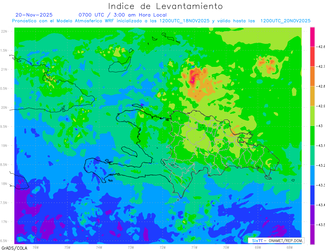Click the 73W longitude label
325x251 pixels.
pos(131,247)
